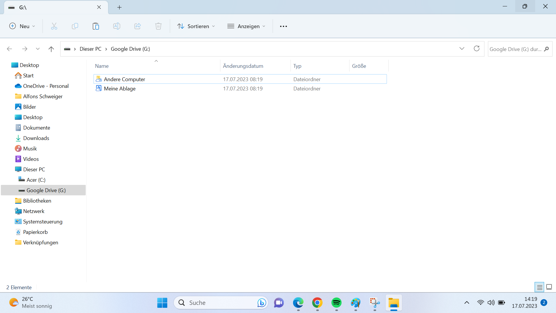The width and height of the screenshot is (556, 313).
Task: Open the Anzeigen dropdown menu
Action: point(246,26)
